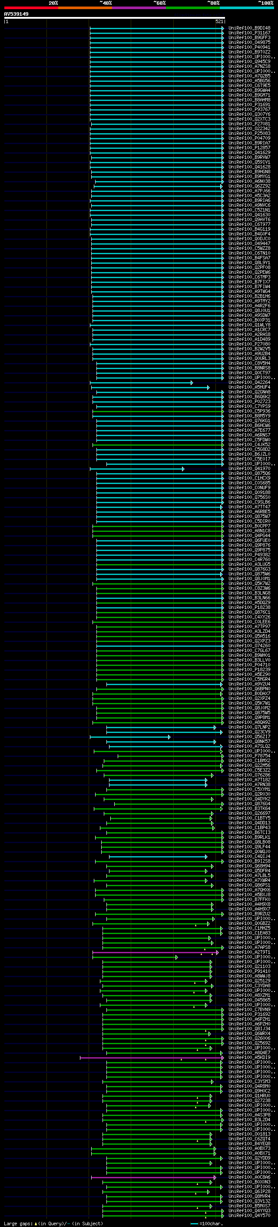Click the UniRef100_A7TT47 label

249,507
